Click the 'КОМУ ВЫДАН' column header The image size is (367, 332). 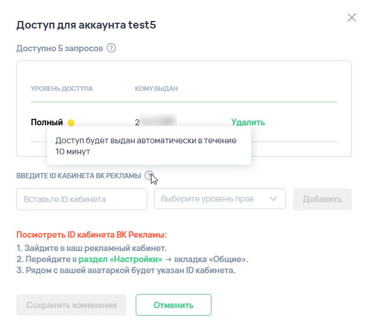click(x=156, y=89)
